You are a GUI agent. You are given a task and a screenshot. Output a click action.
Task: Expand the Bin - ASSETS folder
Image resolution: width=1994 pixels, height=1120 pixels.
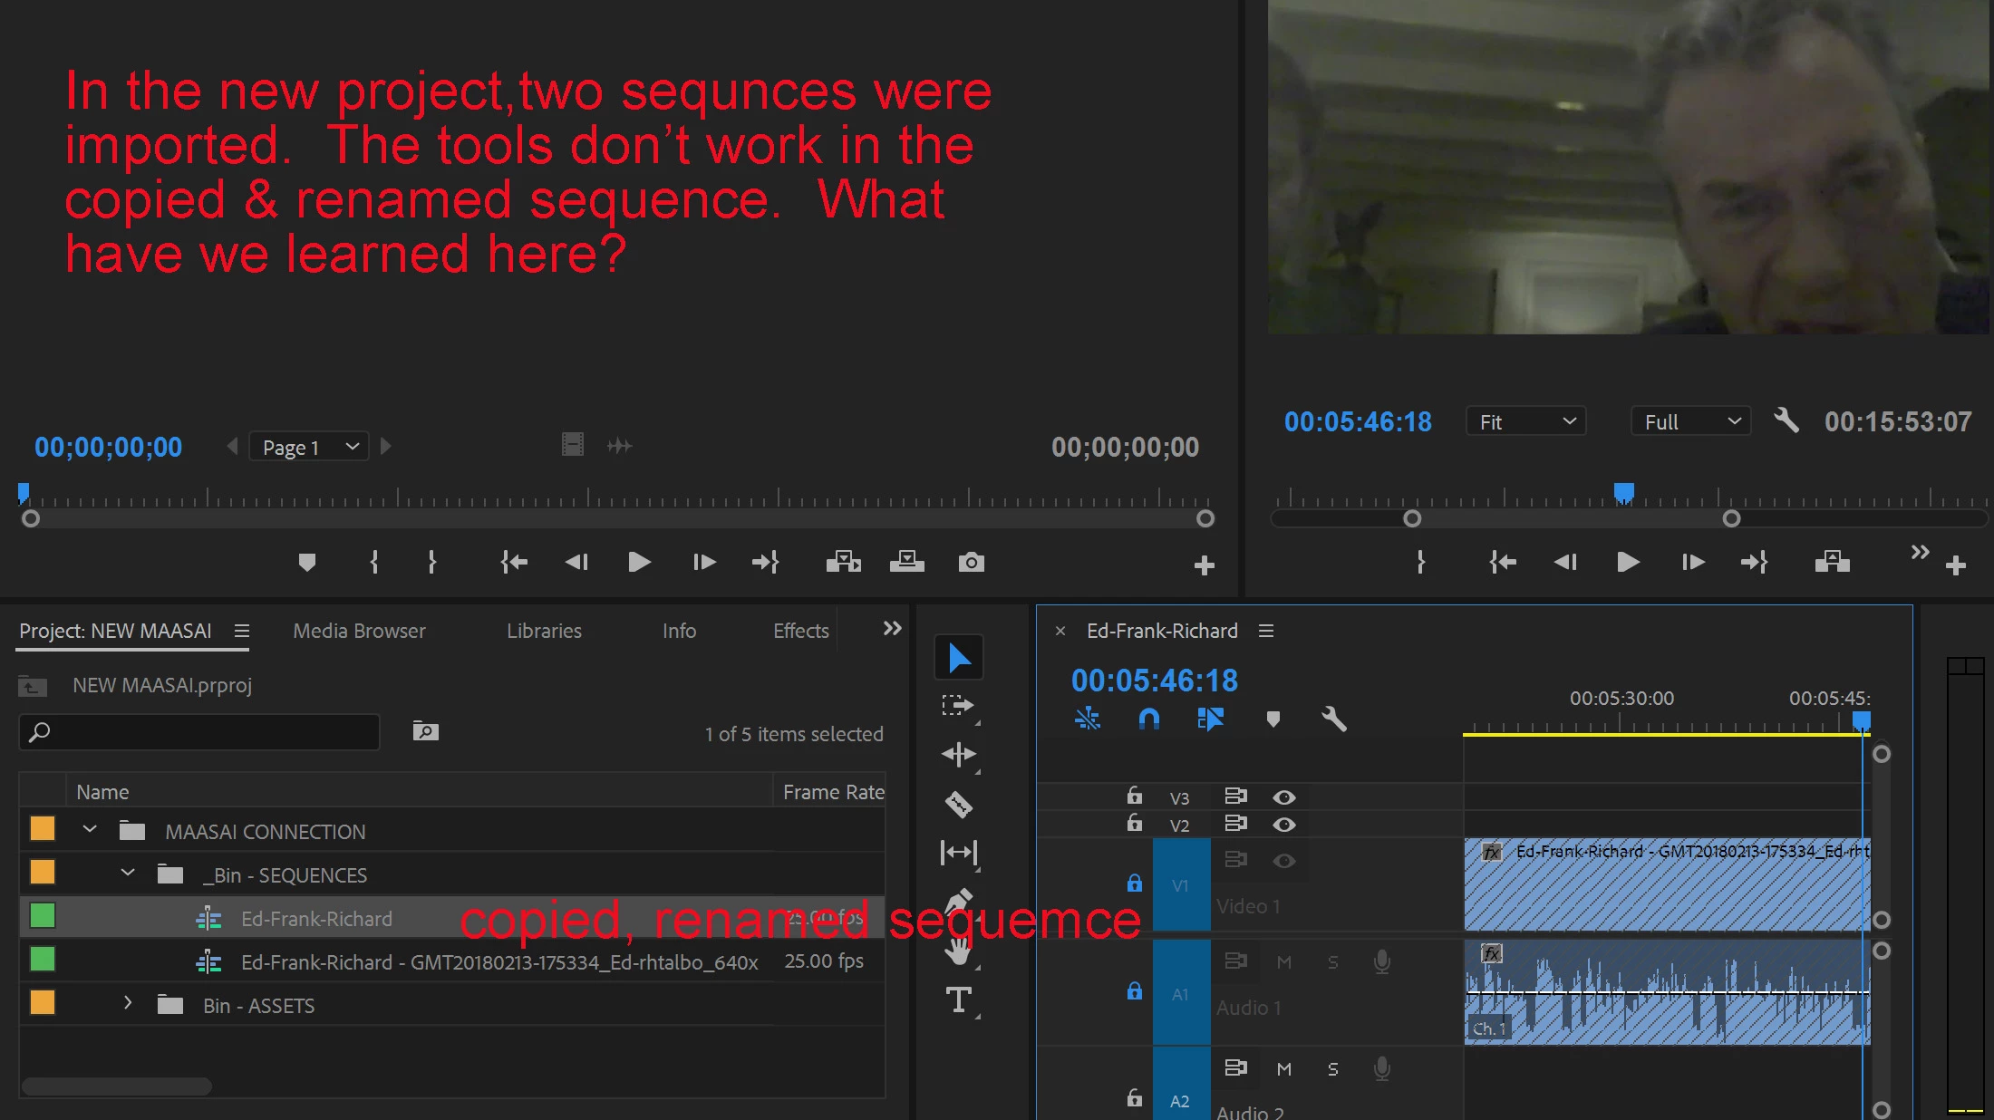click(128, 1003)
